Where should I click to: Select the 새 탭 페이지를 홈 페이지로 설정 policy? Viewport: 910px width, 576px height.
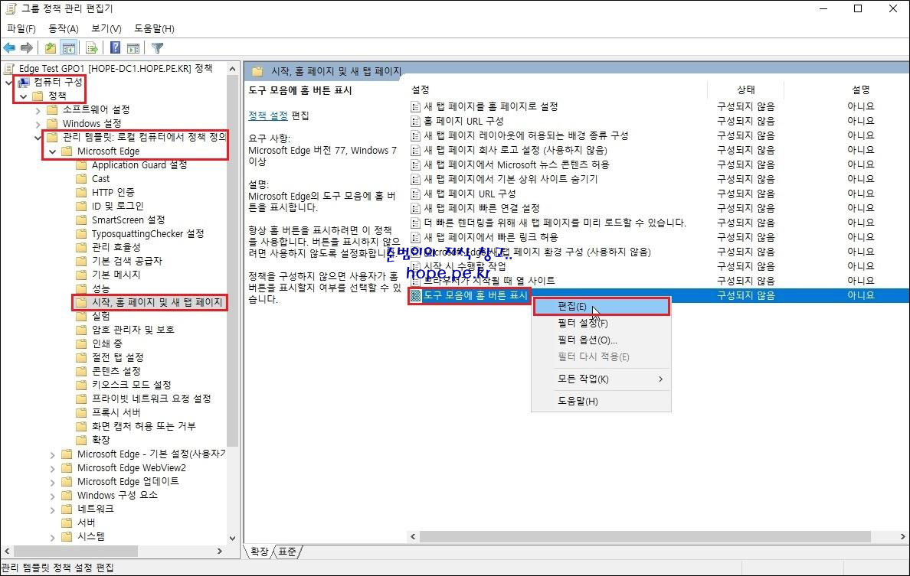pos(490,106)
